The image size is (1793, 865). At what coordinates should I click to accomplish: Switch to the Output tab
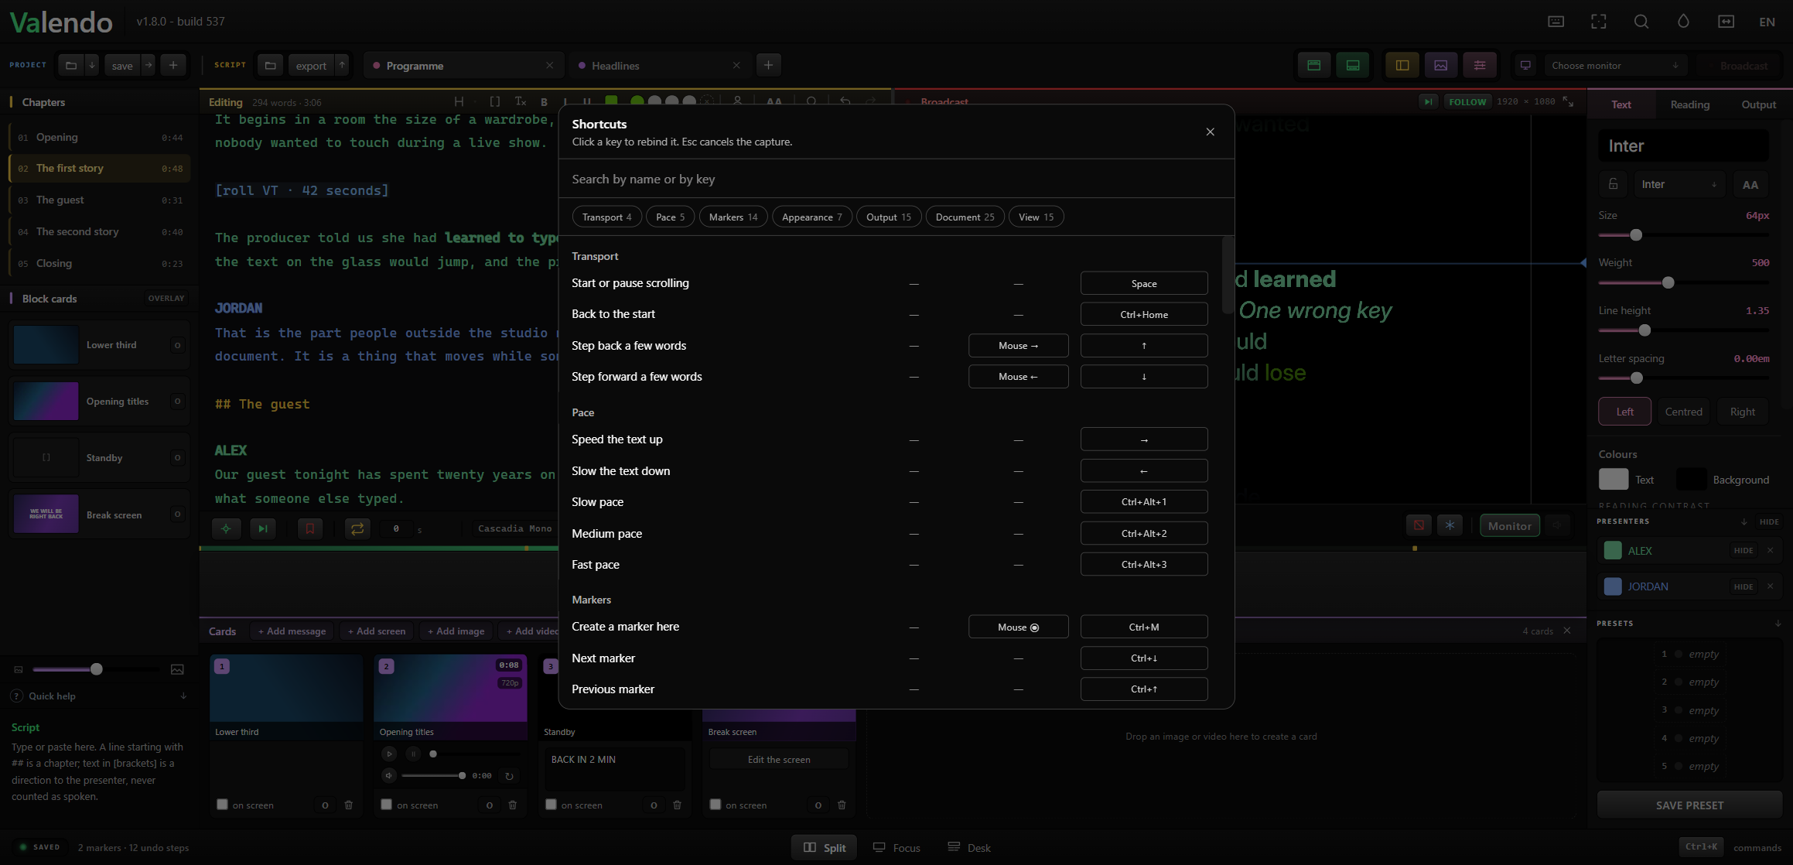(1758, 104)
